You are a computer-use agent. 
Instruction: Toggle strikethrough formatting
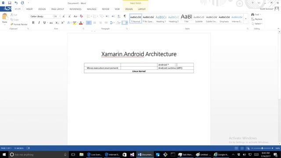(x=51, y=23)
